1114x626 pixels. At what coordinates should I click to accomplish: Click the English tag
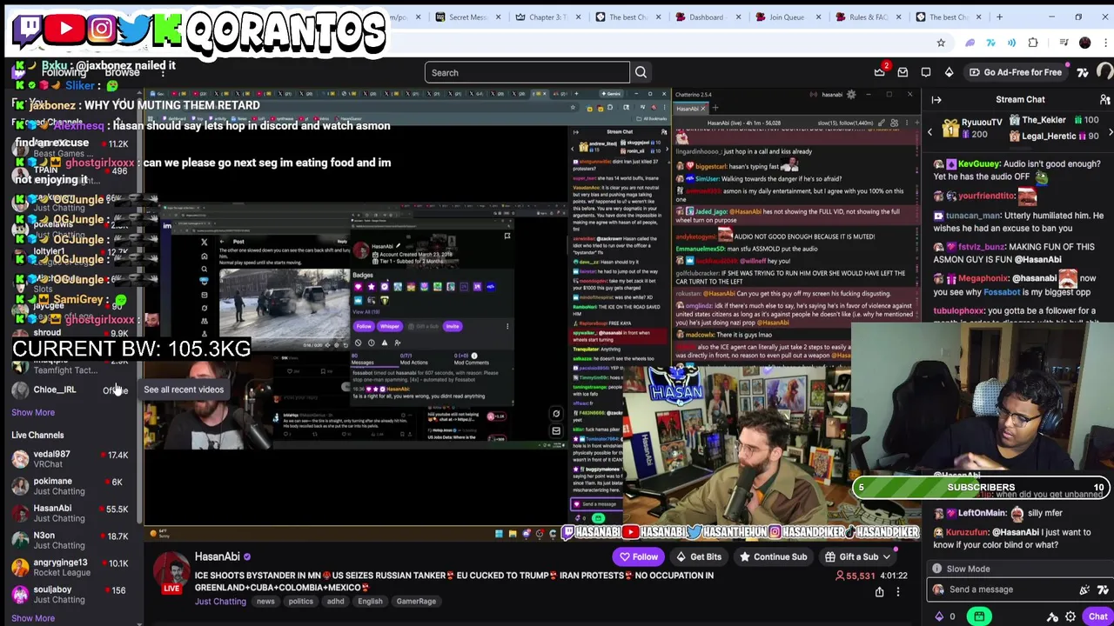[x=370, y=602]
